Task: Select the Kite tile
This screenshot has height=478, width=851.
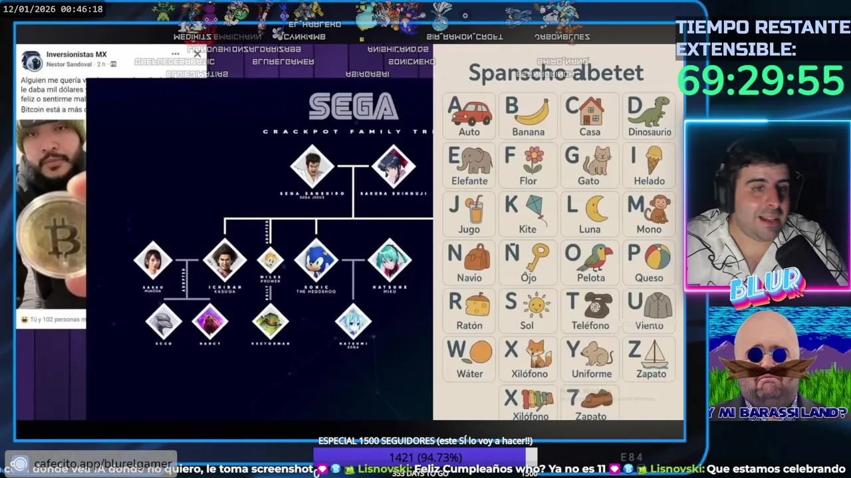Action: 528,214
